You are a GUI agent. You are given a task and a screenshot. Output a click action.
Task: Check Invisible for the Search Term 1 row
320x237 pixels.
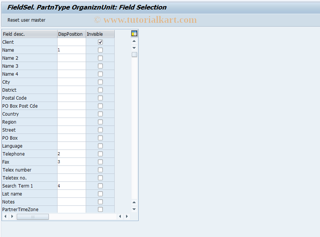click(100, 186)
